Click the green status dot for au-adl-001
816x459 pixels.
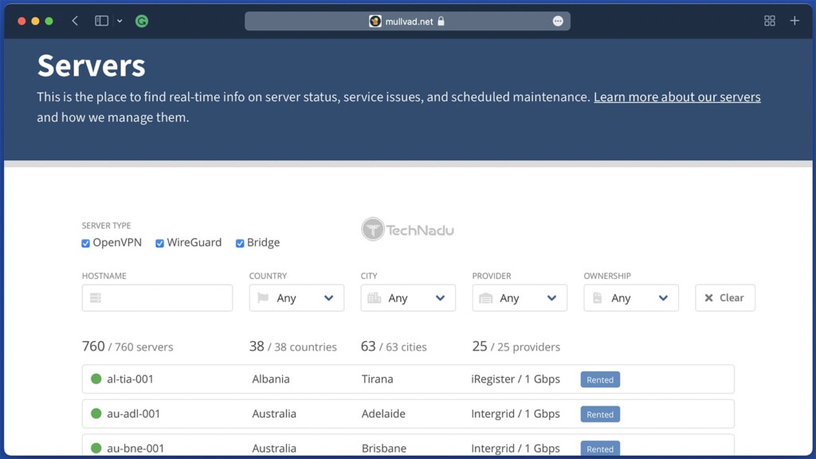96,414
